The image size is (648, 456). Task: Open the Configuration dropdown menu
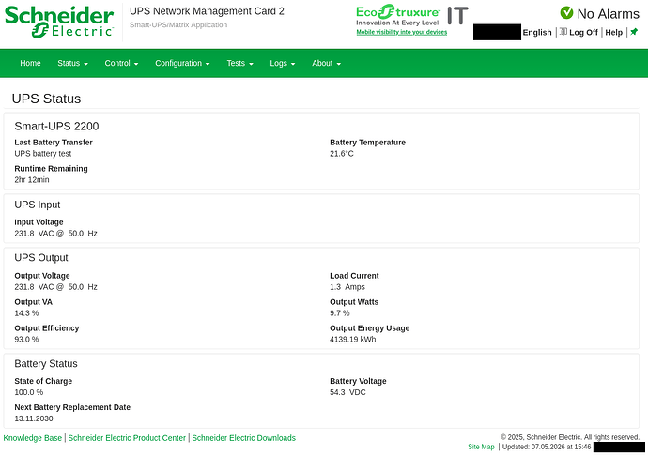pyautogui.click(x=182, y=63)
